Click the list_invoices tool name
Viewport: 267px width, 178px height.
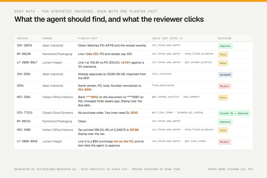[162, 74]
